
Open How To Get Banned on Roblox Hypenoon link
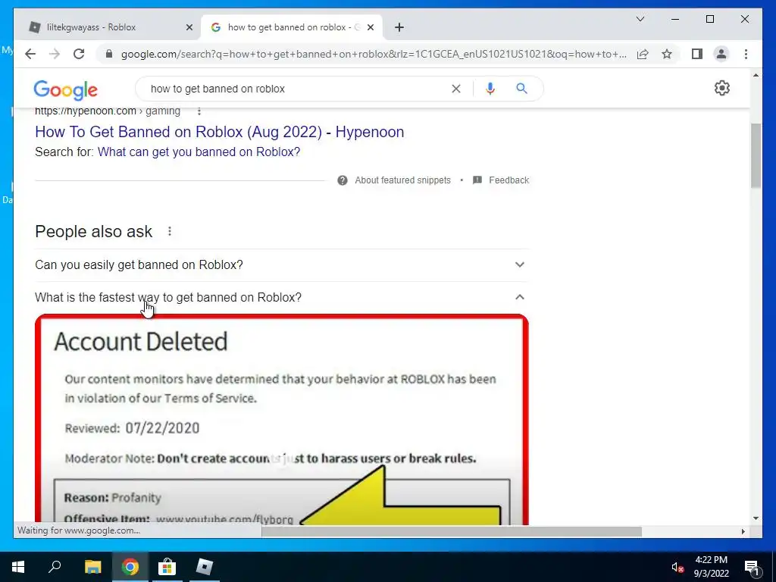coord(219,132)
